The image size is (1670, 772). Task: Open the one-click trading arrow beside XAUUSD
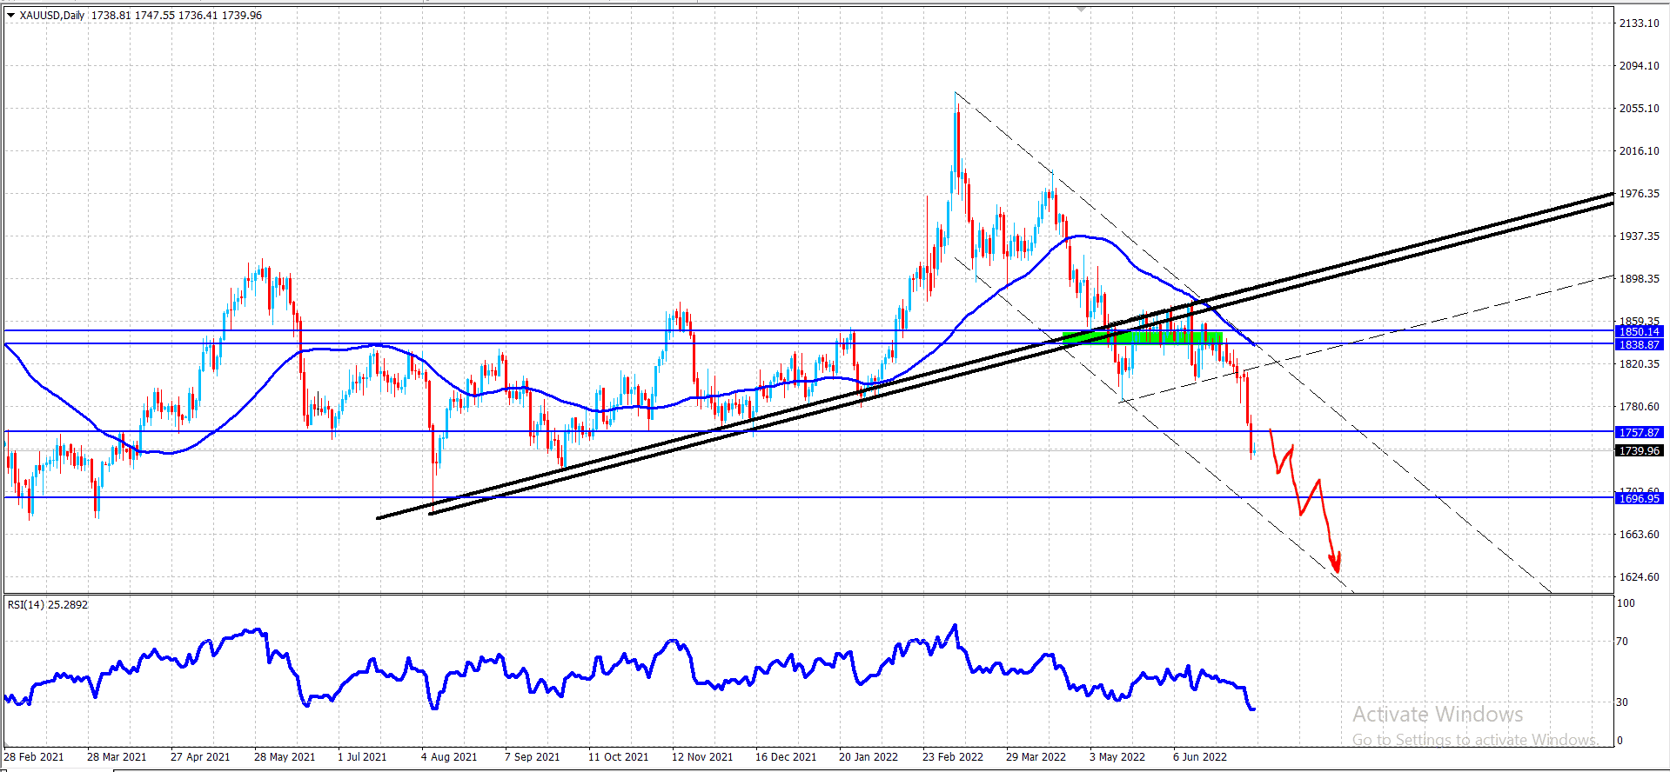click(10, 15)
